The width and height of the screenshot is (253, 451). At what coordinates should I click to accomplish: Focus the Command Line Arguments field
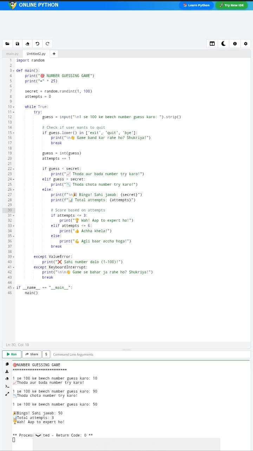[x=150, y=354]
